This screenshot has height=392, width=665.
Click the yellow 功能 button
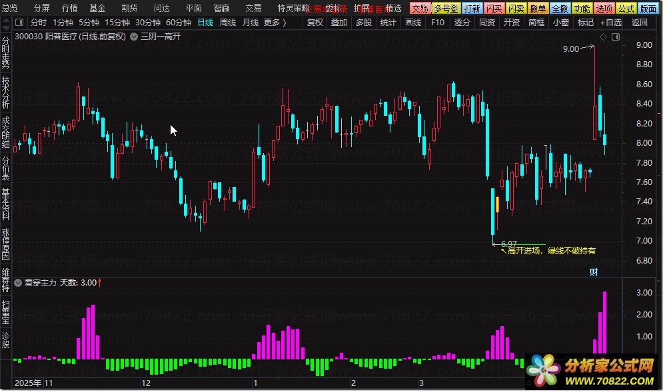point(582,9)
